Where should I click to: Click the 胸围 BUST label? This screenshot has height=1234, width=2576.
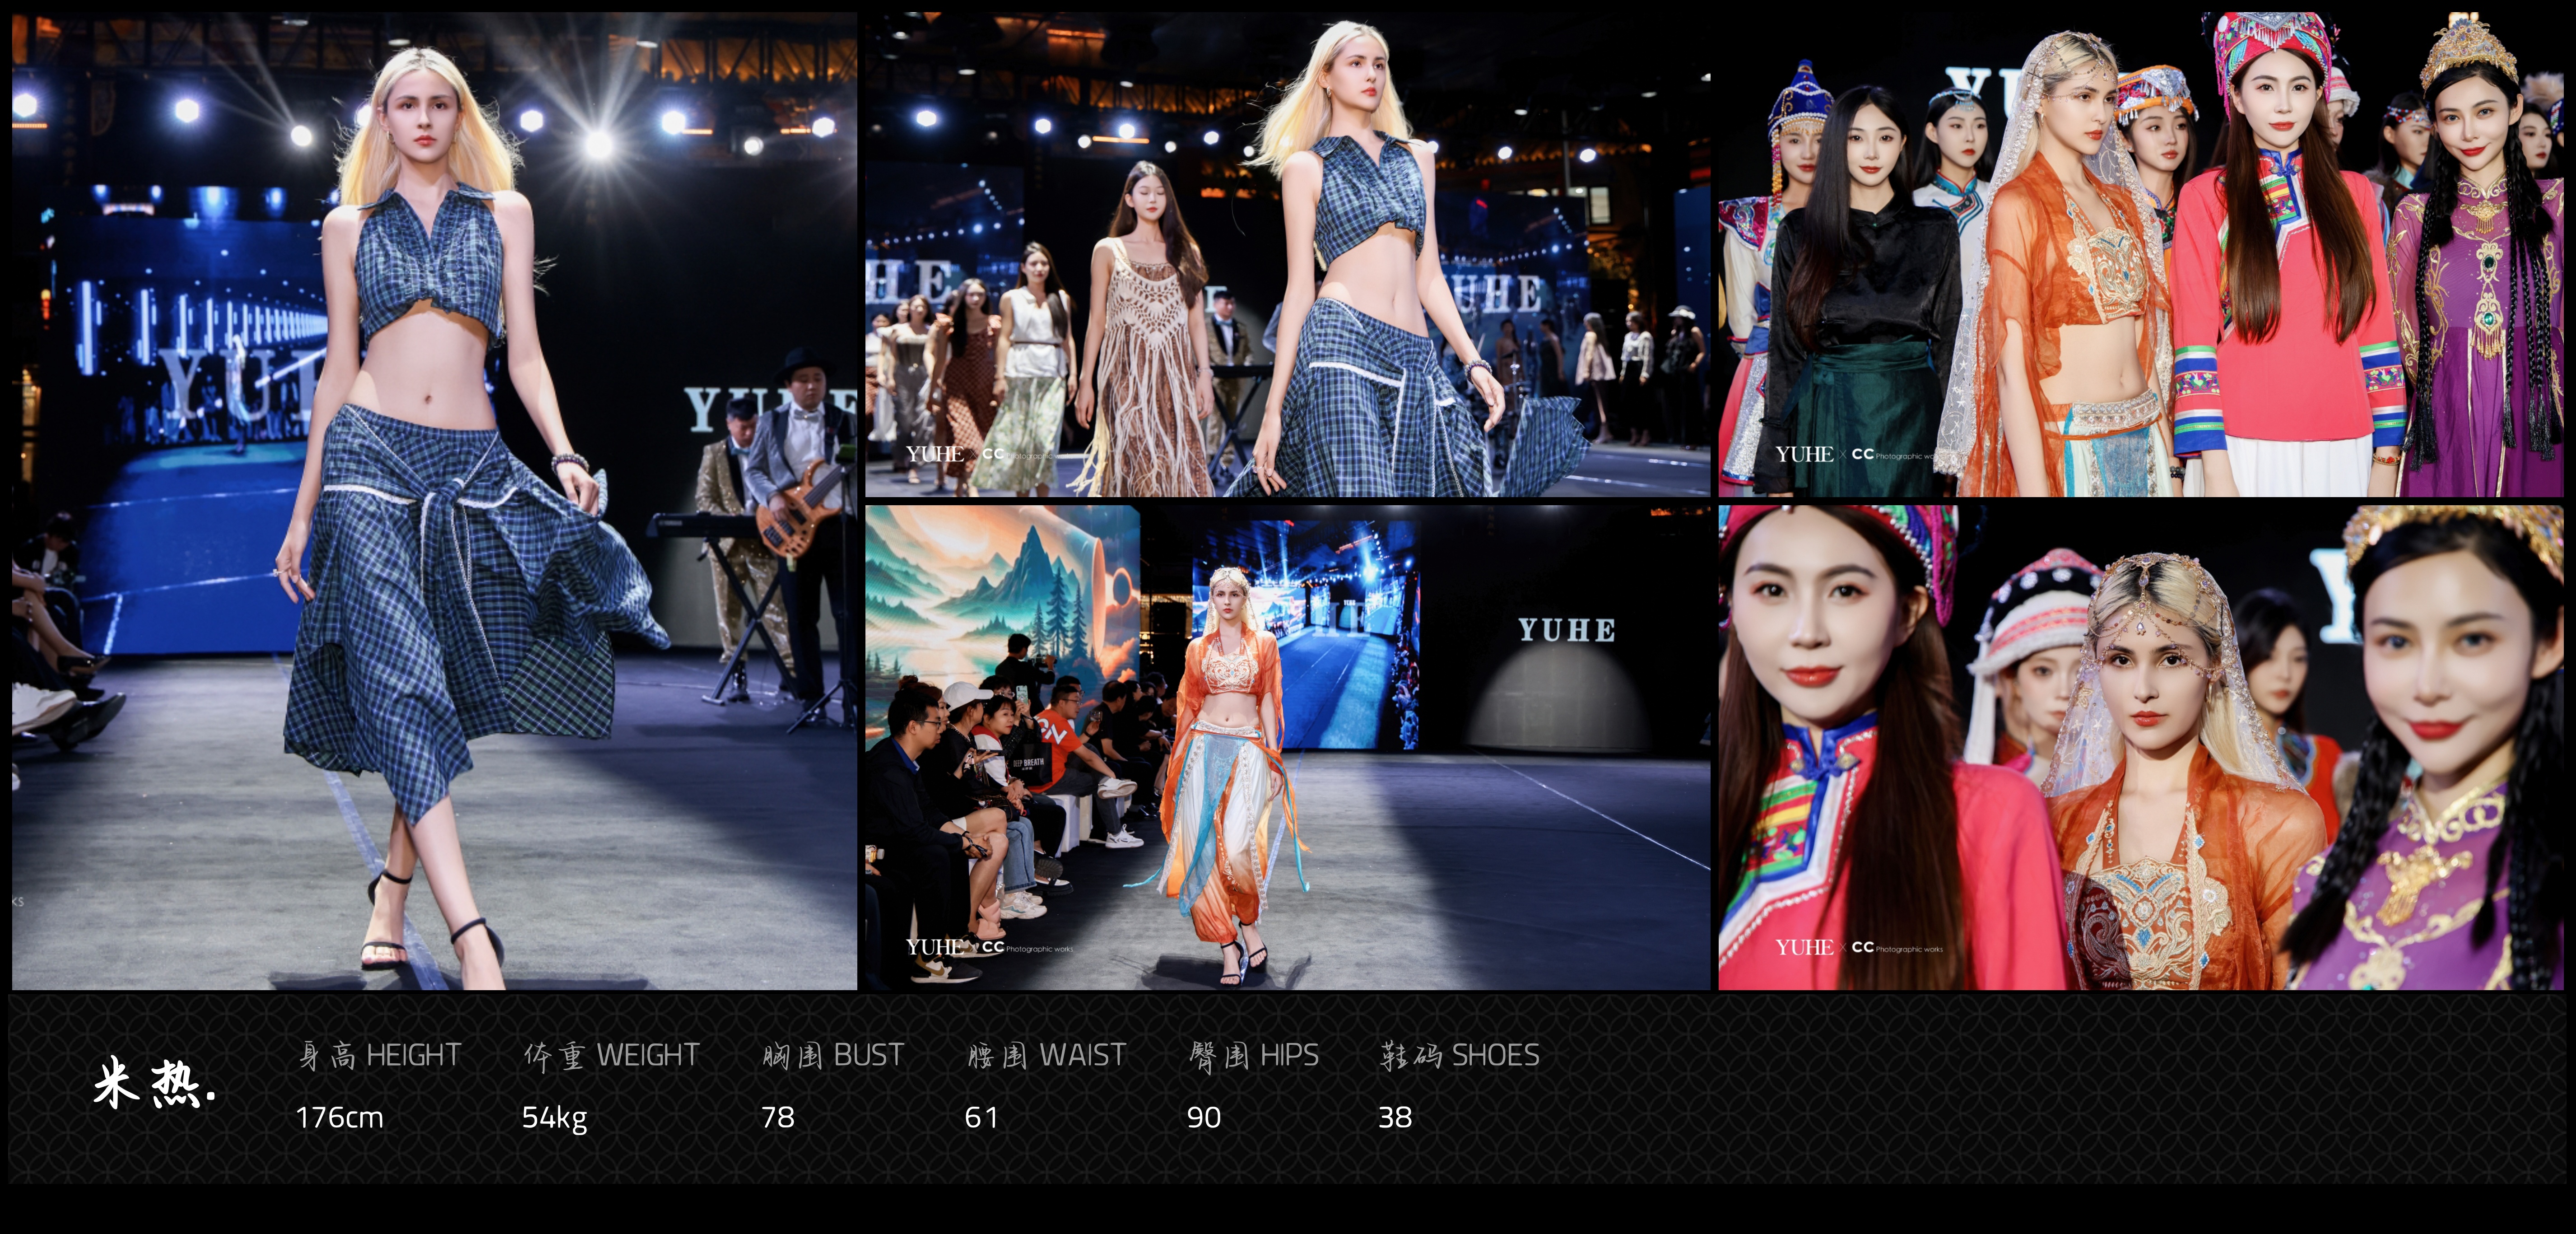pos(832,1055)
